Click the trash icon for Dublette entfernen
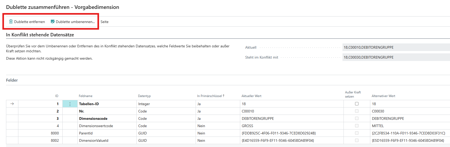 coord(11,22)
